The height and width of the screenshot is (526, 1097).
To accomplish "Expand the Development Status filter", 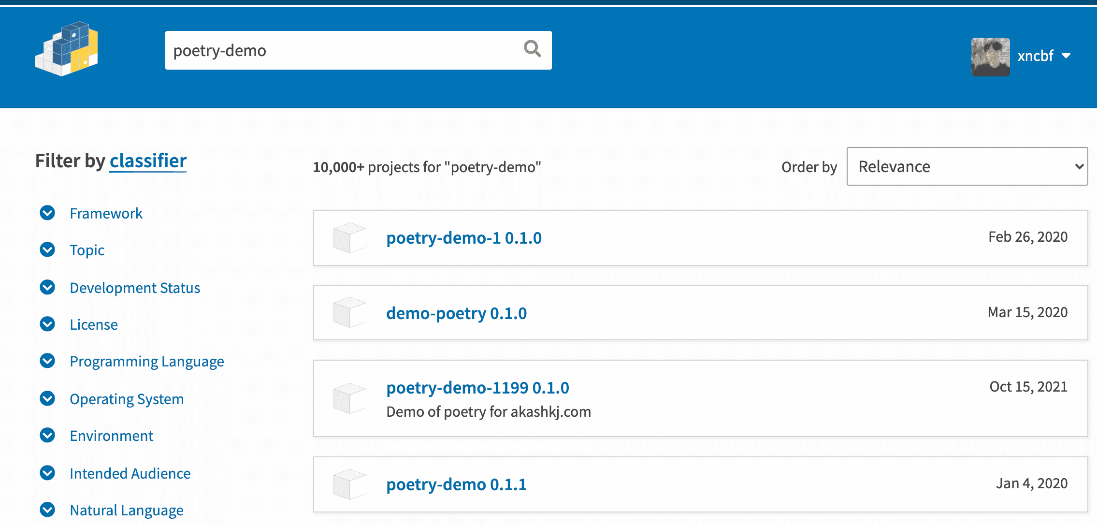I will (135, 288).
